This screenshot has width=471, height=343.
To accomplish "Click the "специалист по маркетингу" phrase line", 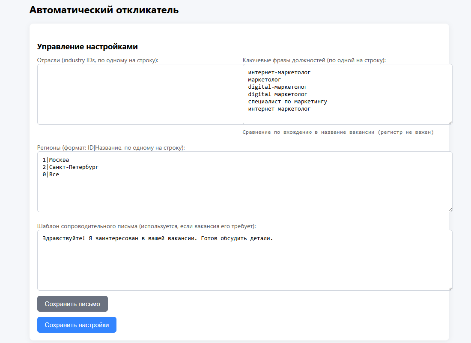I will tap(287, 102).
